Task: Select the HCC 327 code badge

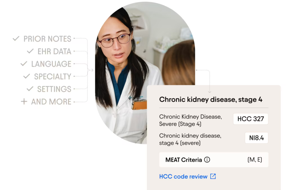Action: pyautogui.click(x=251, y=119)
